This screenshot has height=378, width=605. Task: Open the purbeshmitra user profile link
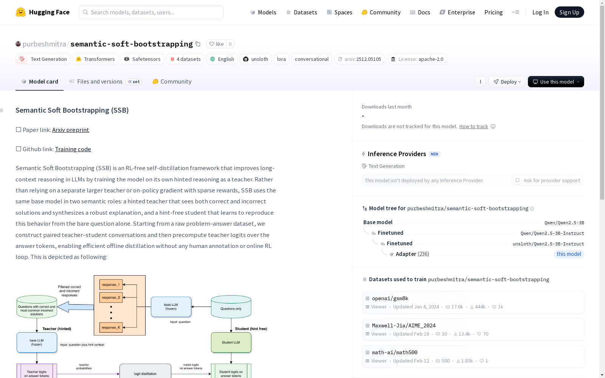coord(44,44)
